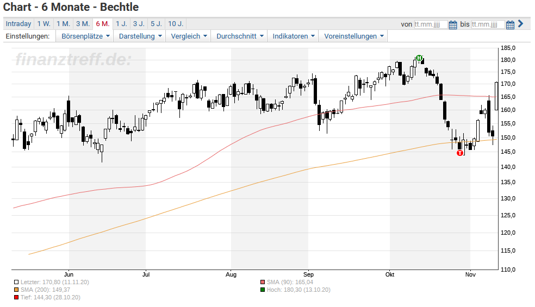Click the 'SMA (200): 149,37' legend text
The image size is (535, 307).
45,290
